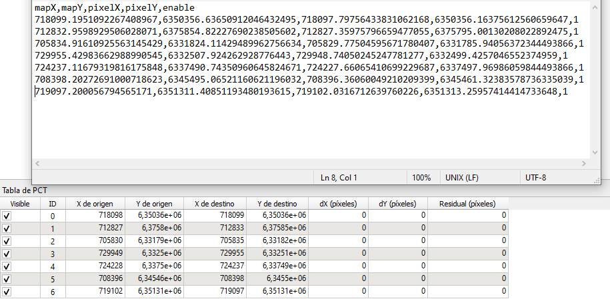Select X de origen cell 729949

[x=95, y=254]
